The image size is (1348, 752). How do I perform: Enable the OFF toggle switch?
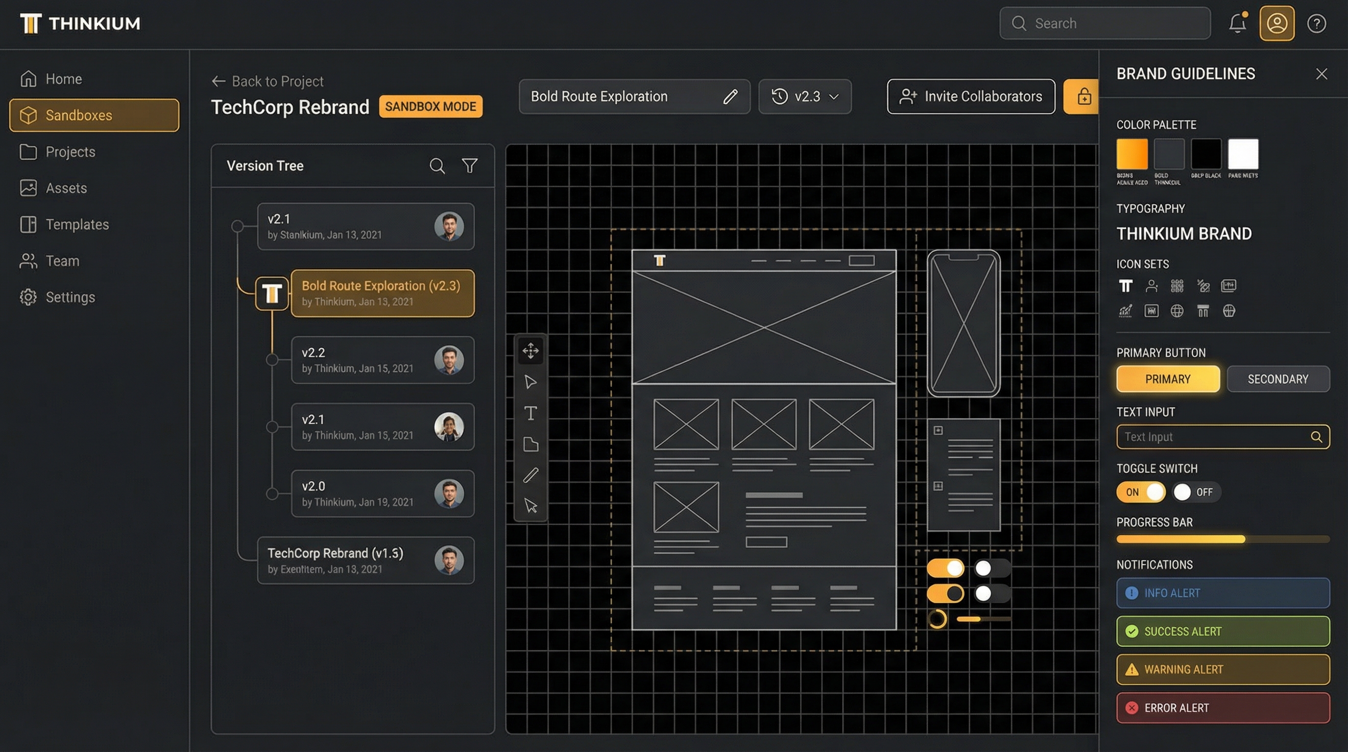[x=1197, y=492]
